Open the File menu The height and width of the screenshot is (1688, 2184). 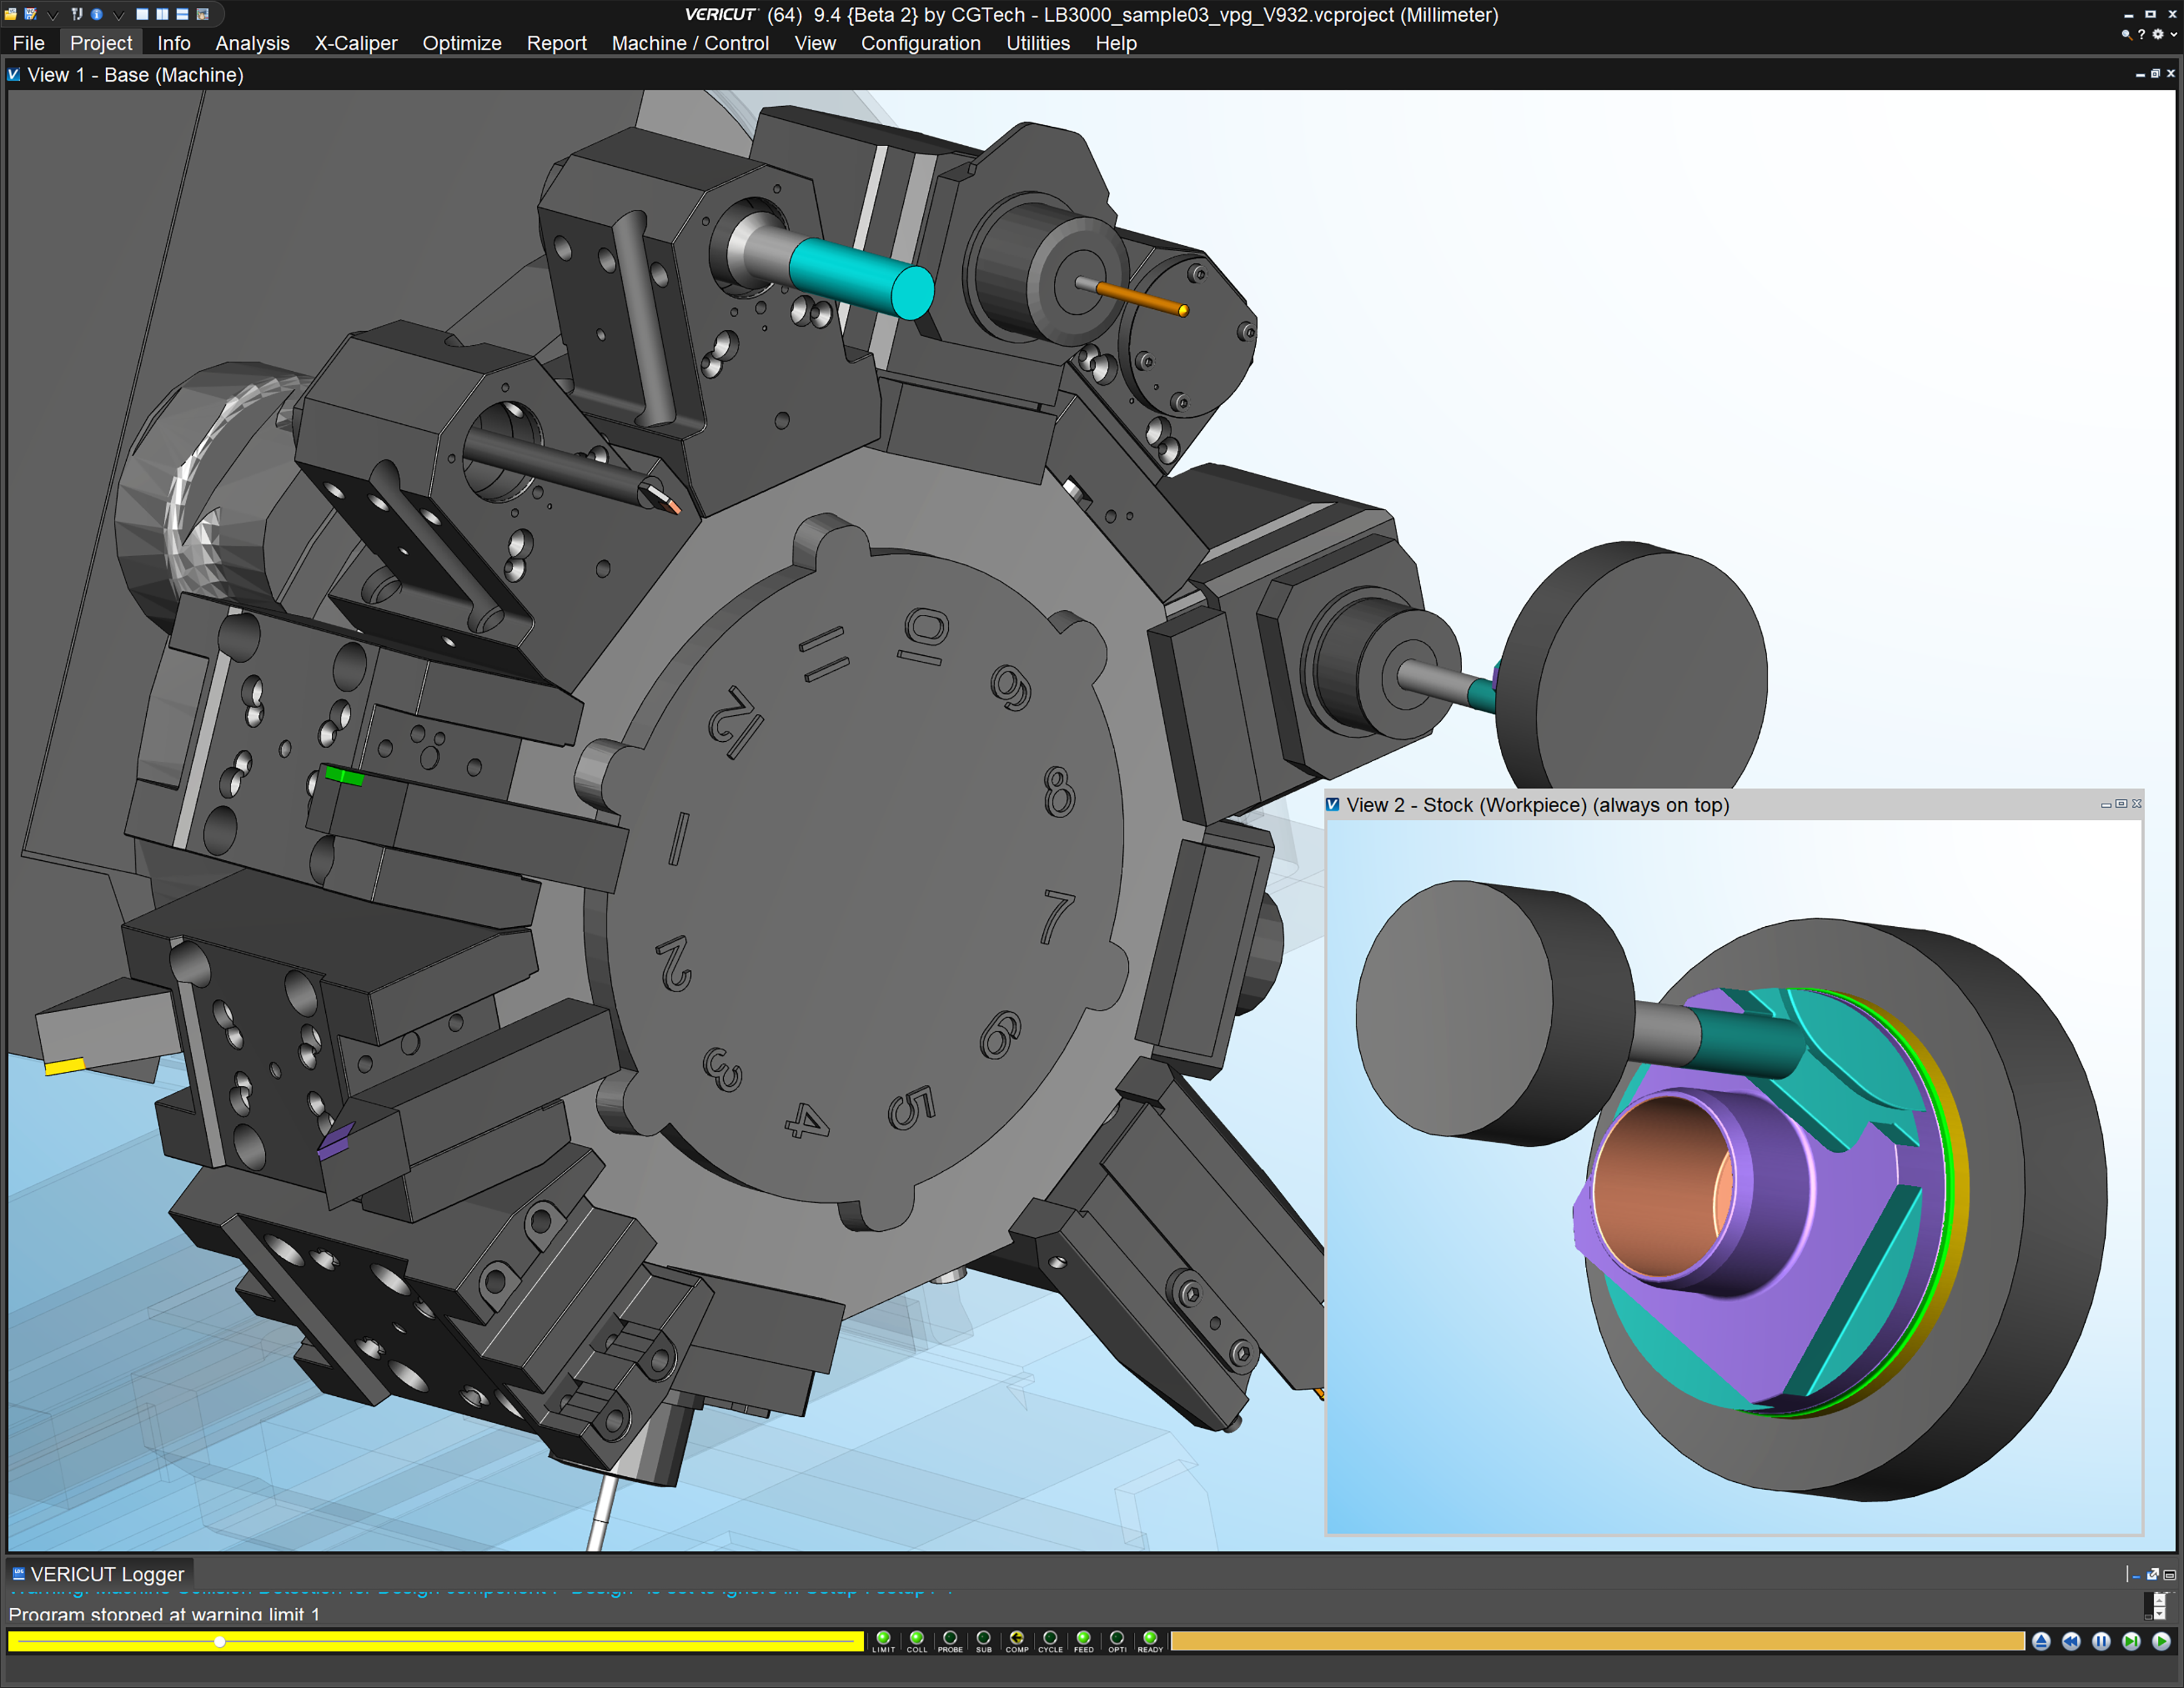(x=28, y=43)
